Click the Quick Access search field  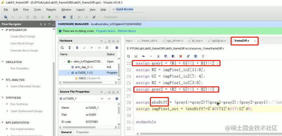(x=128, y=9)
